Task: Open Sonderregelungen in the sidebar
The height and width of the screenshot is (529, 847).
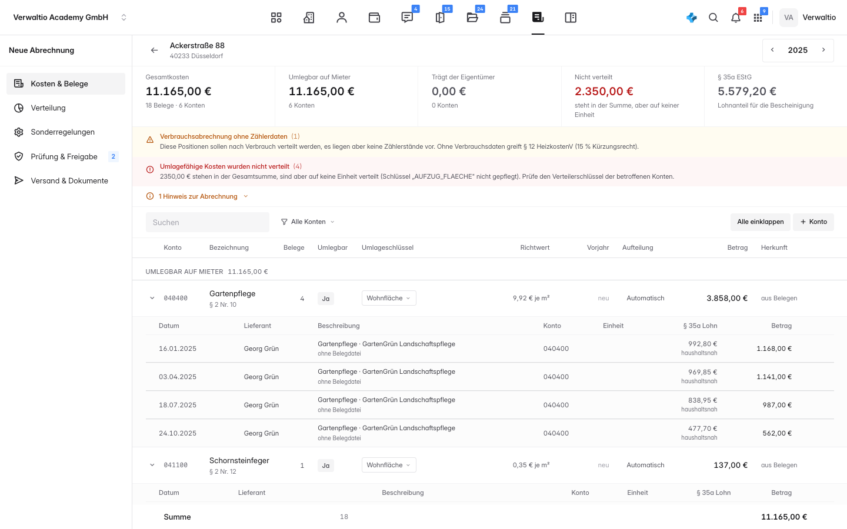Action: tap(66, 132)
